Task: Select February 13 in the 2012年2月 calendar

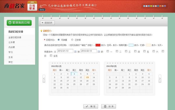Action: (116, 81)
